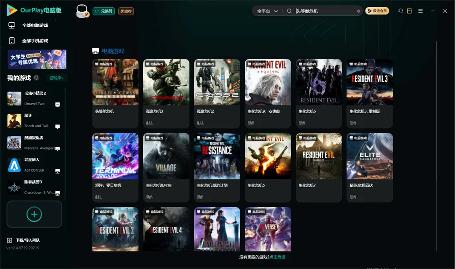Select the 孤岛危机2 Crysis 2 cover
The image size is (455, 269).
click(217, 82)
